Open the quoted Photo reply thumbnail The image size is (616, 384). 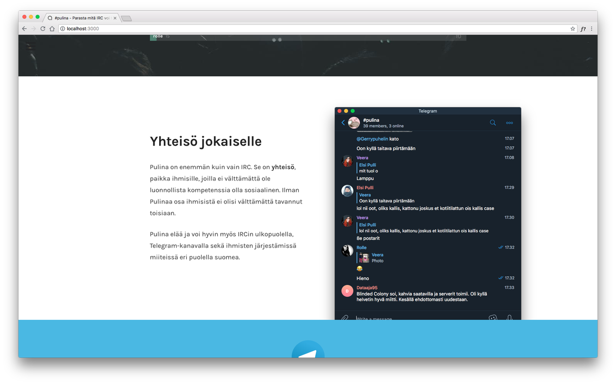pyautogui.click(x=364, y=258)
